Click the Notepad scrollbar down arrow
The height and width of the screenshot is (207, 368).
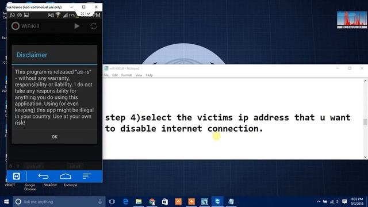pos(365,157)
